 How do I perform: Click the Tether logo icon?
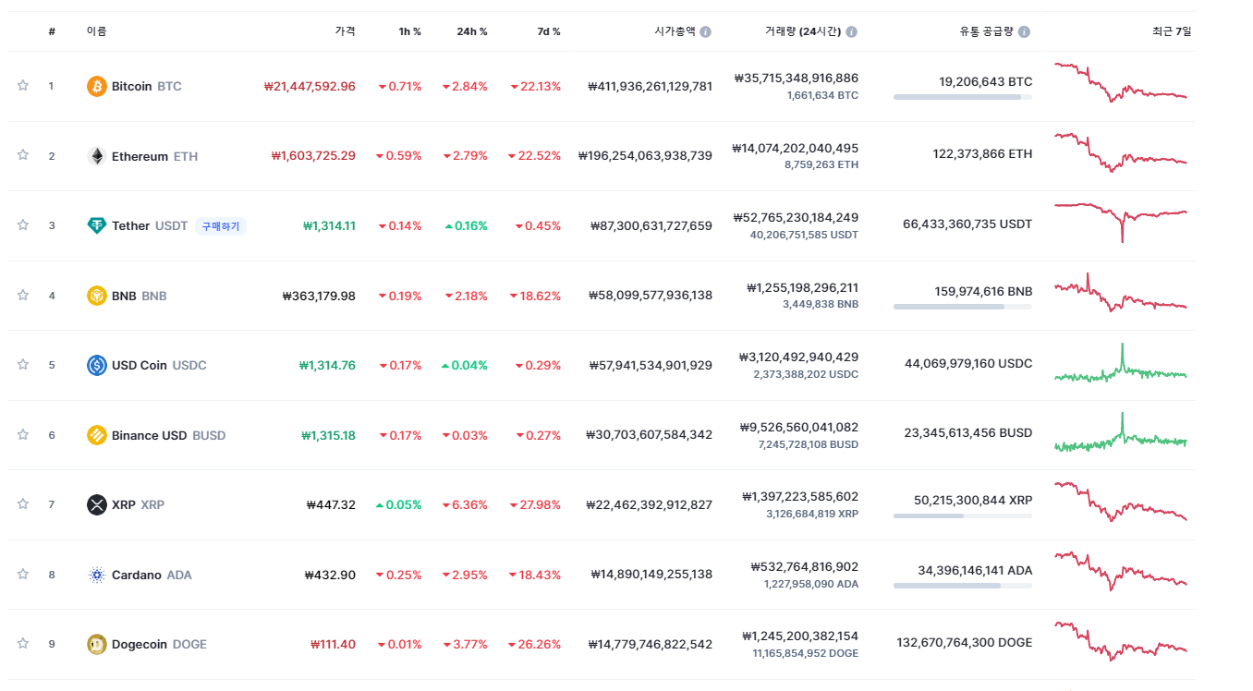[x=97, y=225]
